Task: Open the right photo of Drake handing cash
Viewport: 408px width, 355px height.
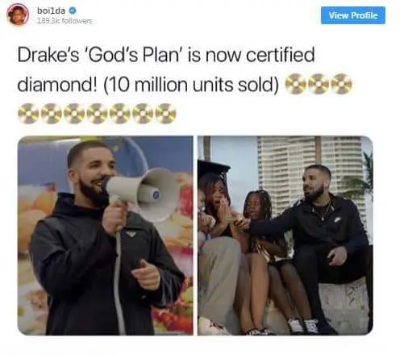Action: (x=285, y=236)
